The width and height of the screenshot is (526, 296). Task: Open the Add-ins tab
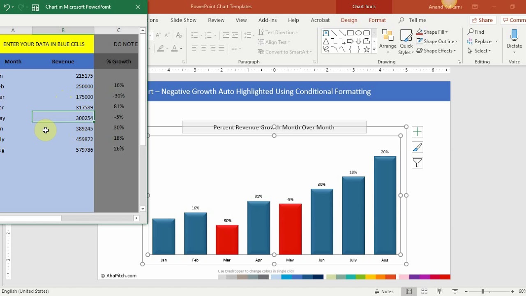[268, 20]
